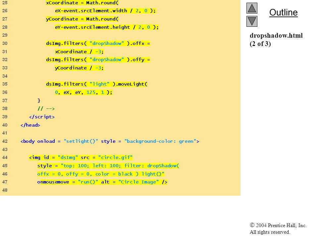Click the "(2 of 3)" page indicator

tap(260, 44)
